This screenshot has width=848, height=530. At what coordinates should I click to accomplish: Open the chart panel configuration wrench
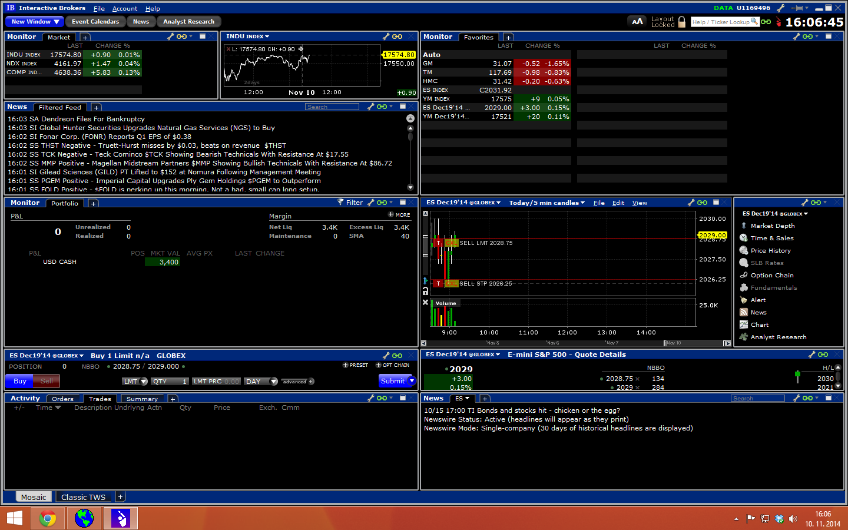click(691, 202)
